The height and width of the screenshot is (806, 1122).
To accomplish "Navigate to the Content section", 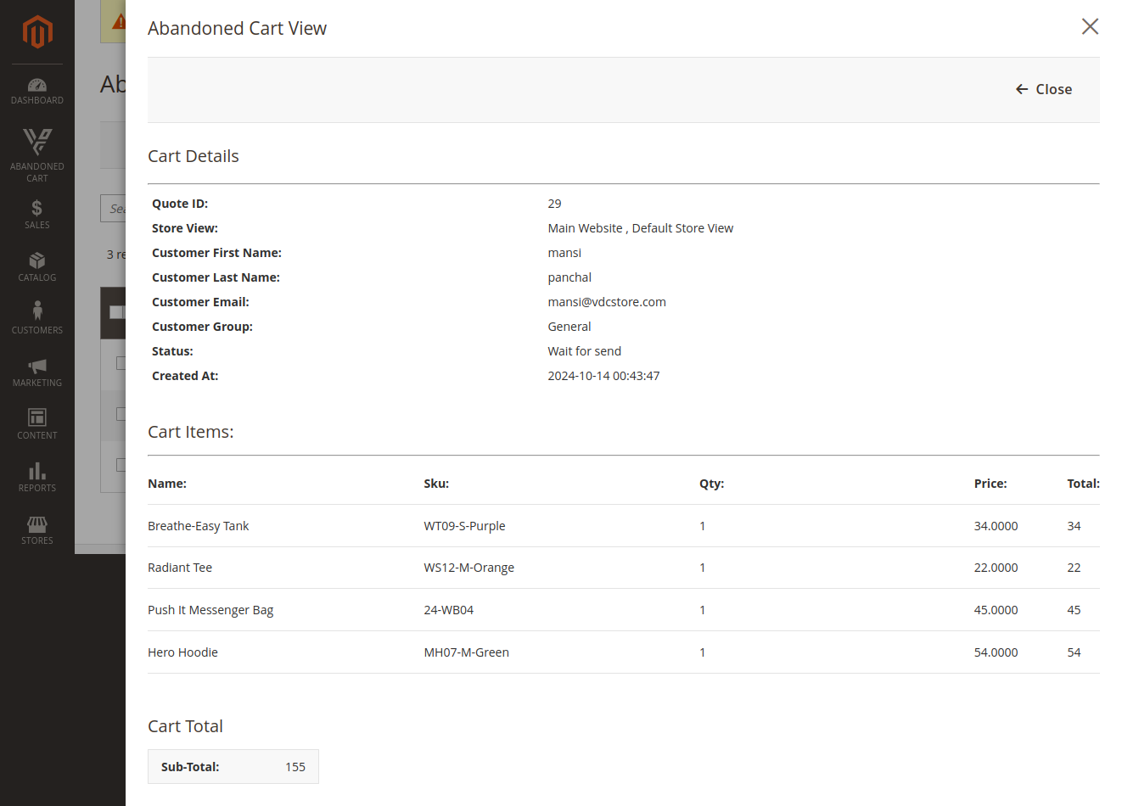I will tap(37, 424).
